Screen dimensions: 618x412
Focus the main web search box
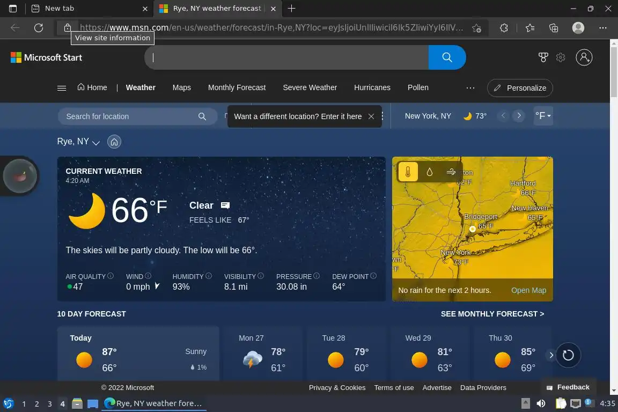pyautogui.click(x=286, y=57)
